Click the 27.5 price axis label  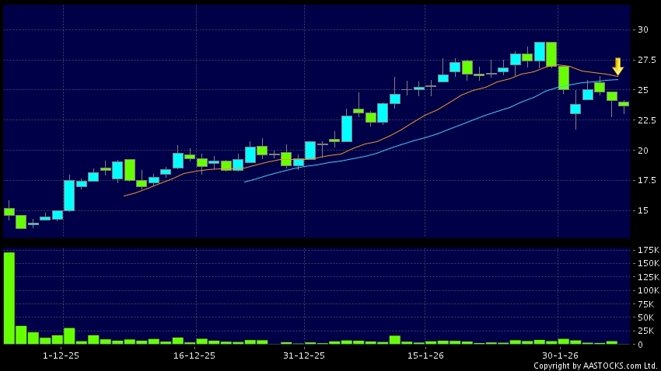pos(645,61)
